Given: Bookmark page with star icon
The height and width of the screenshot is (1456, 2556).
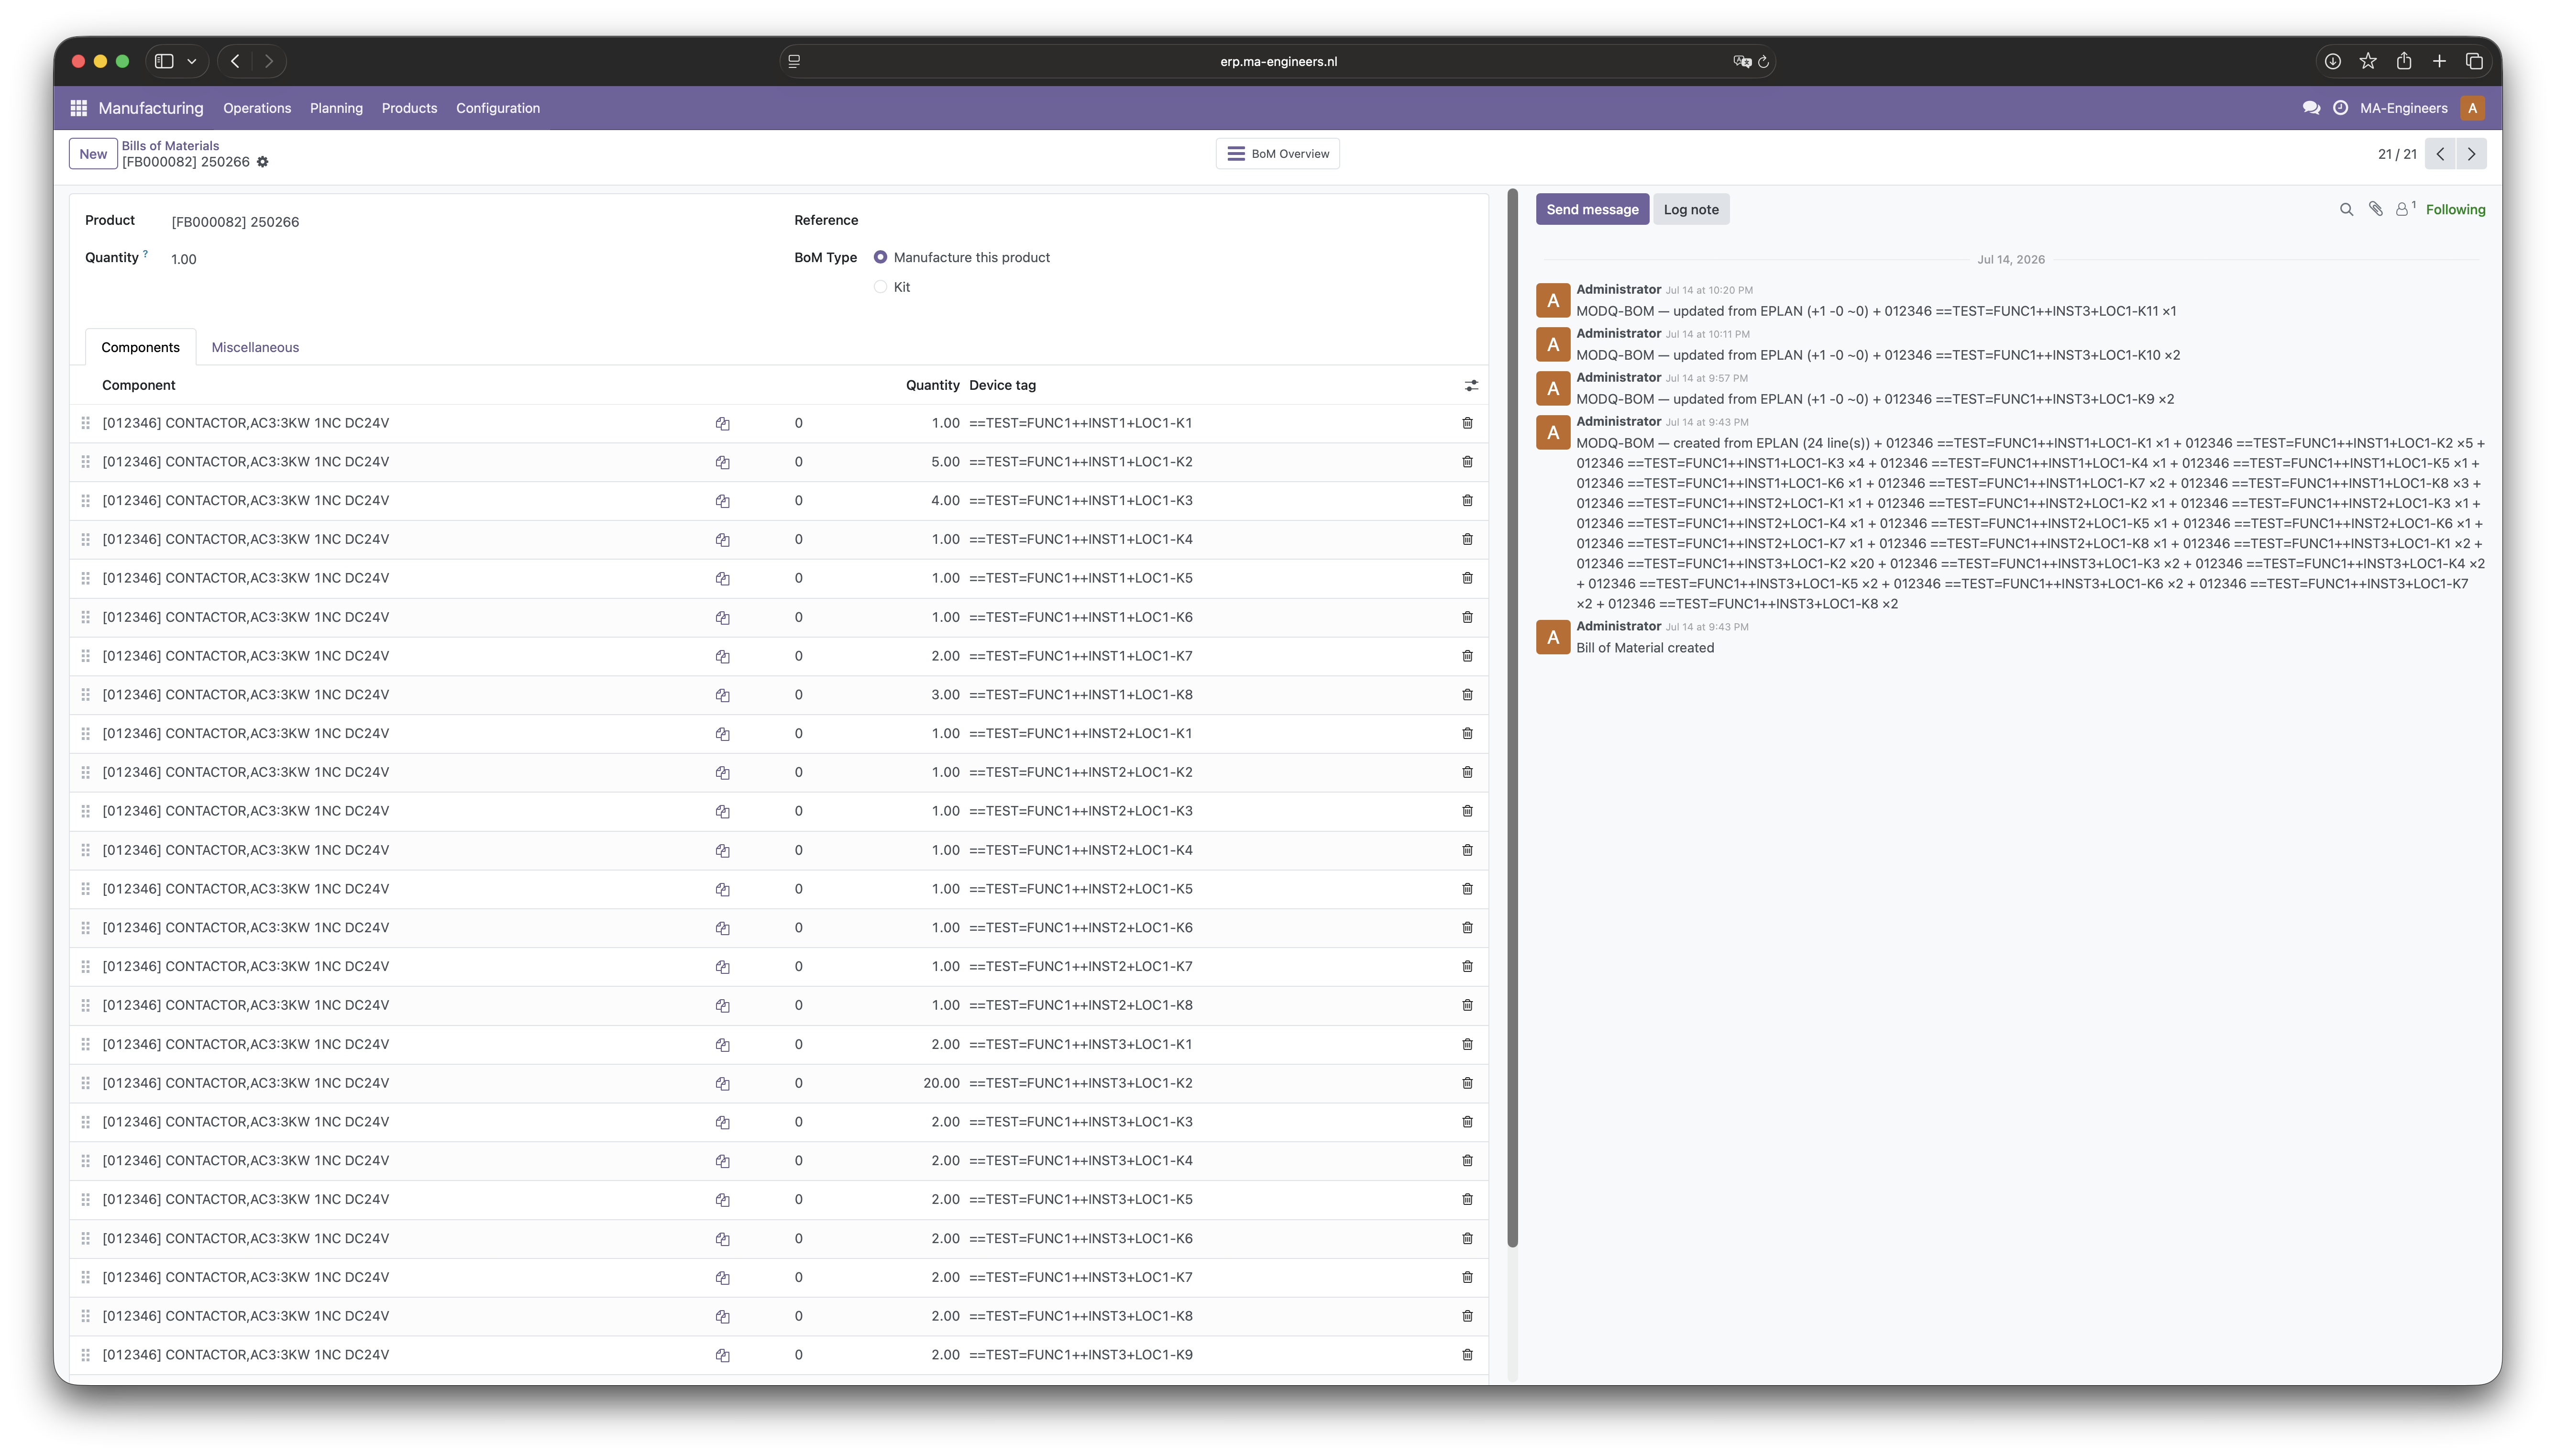Looking at the screenshot, I should (x=2367, y=61).
